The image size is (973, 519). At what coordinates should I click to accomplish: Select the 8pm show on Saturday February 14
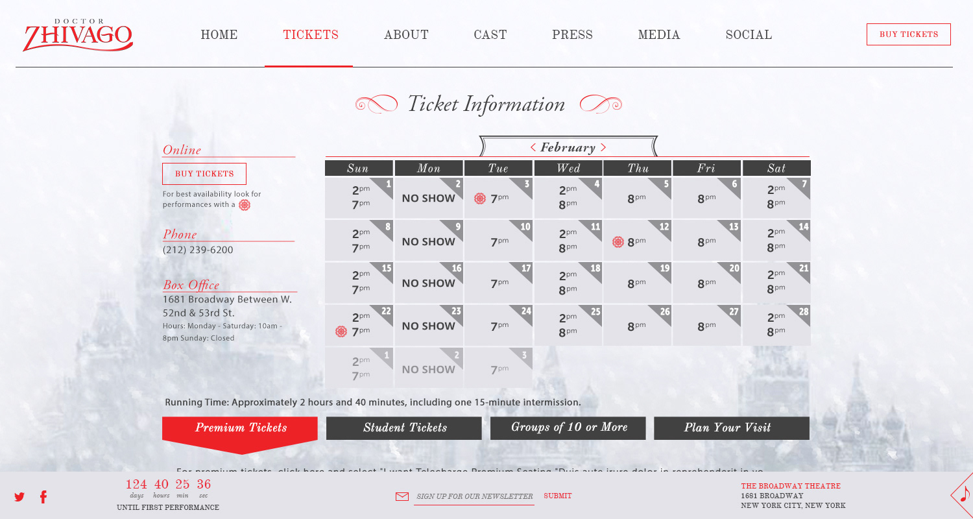776,247
